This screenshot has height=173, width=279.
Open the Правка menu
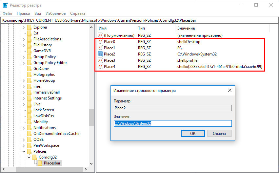(23, 13)
